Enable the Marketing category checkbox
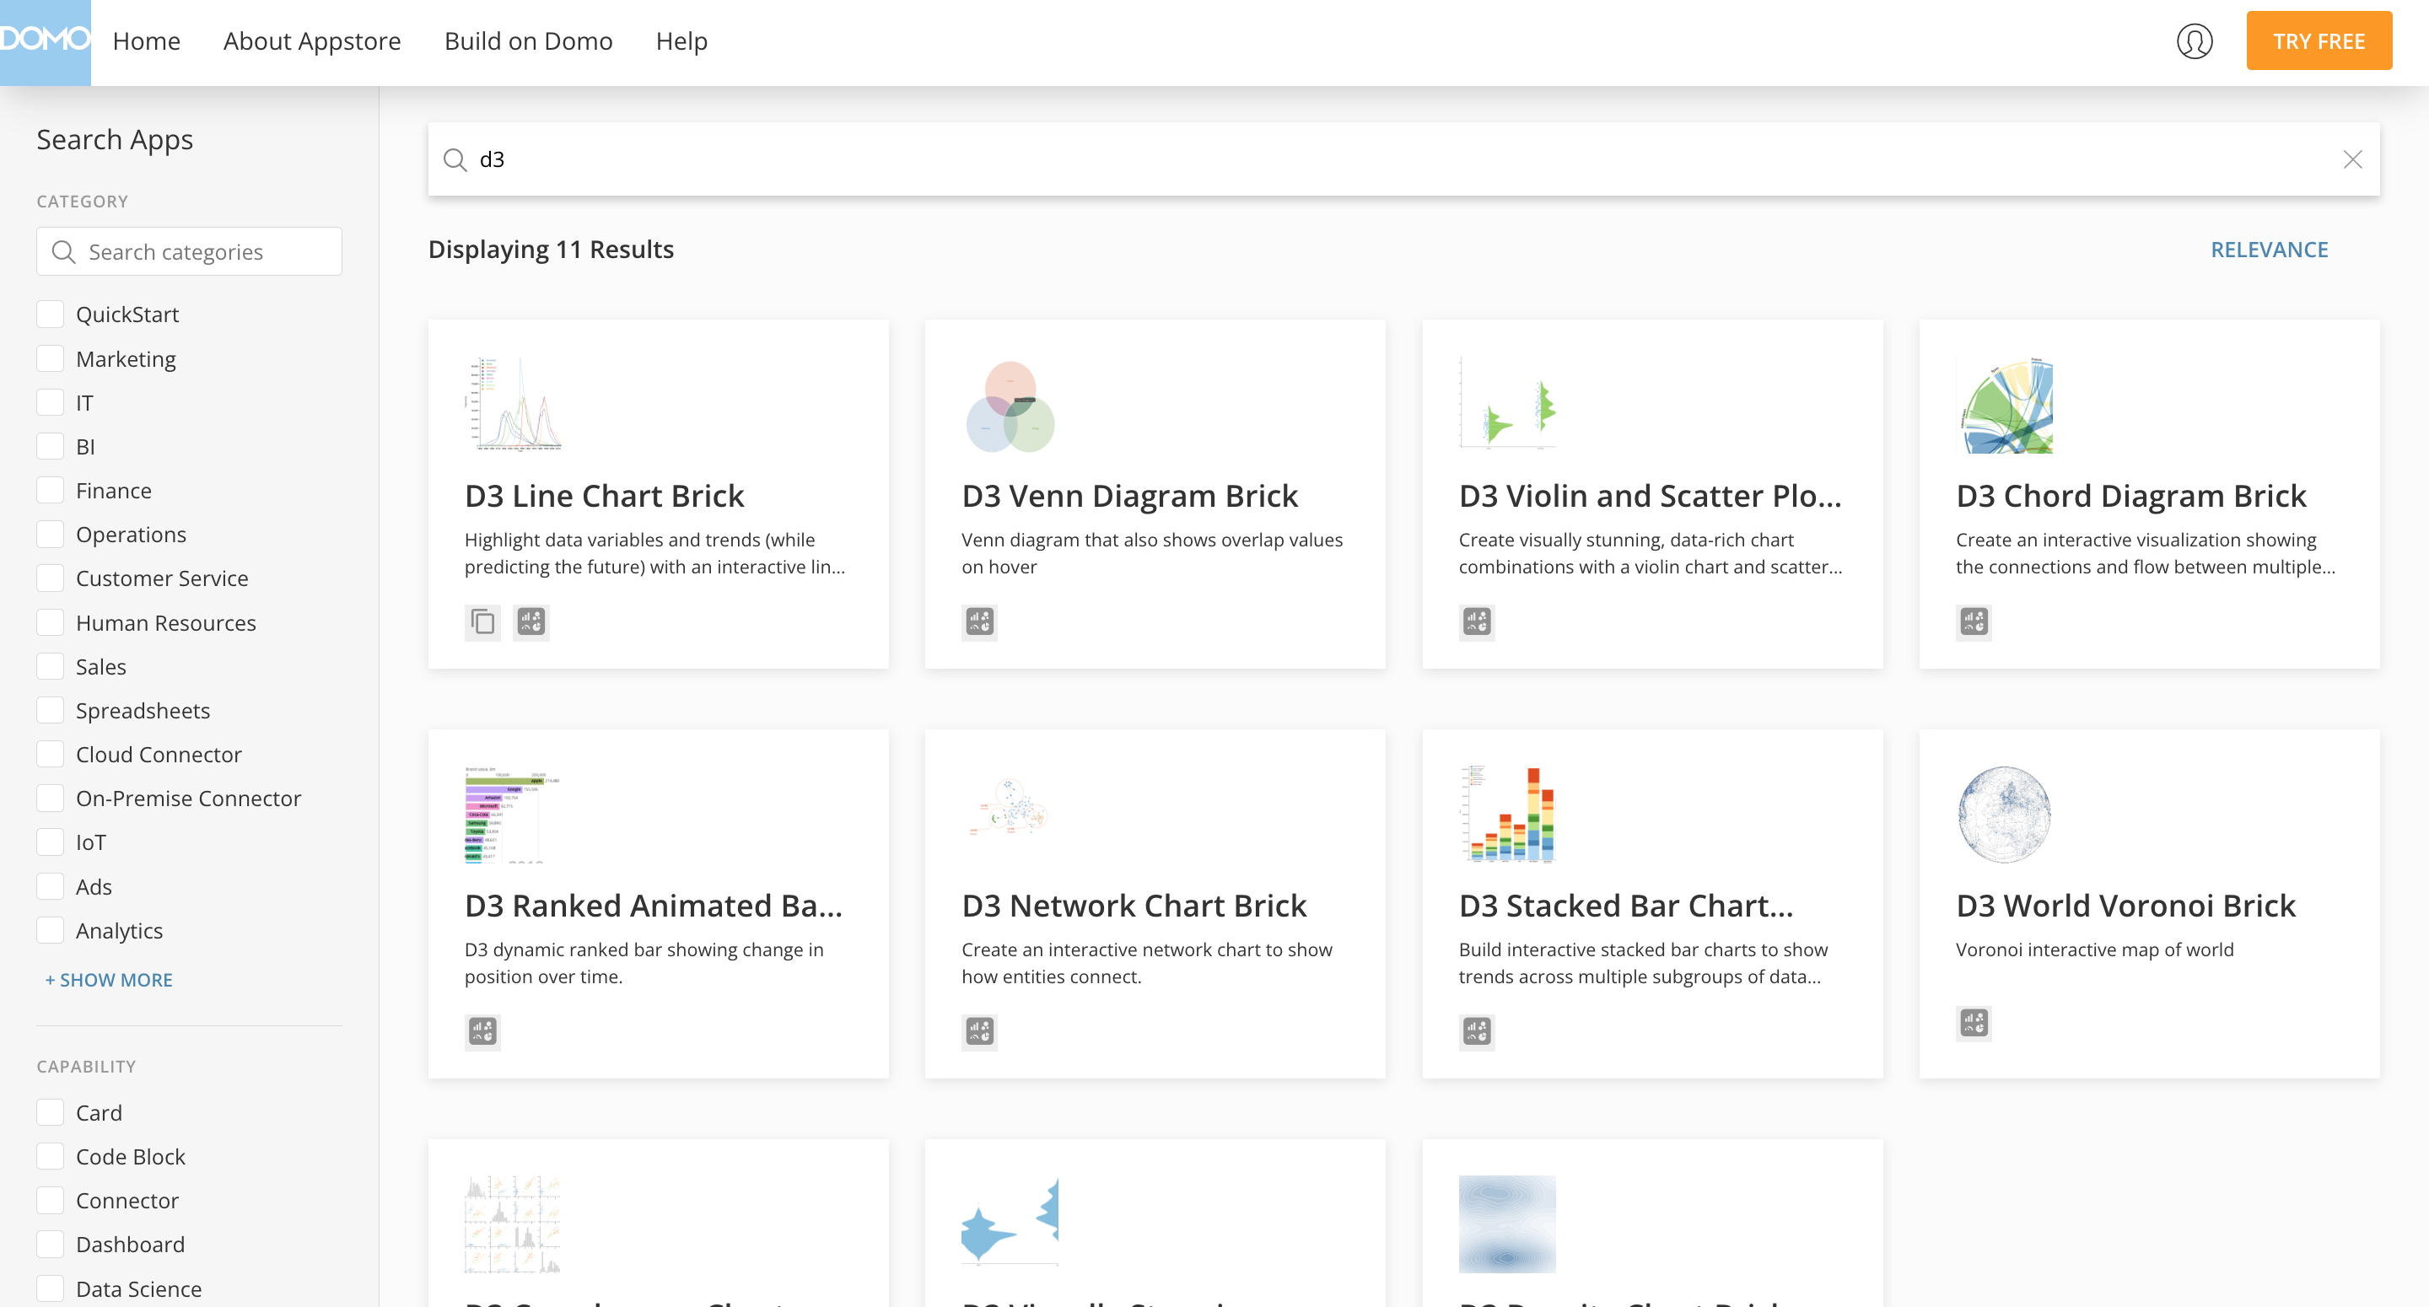The image size is (2429, 1307). [x=50, y=358]
